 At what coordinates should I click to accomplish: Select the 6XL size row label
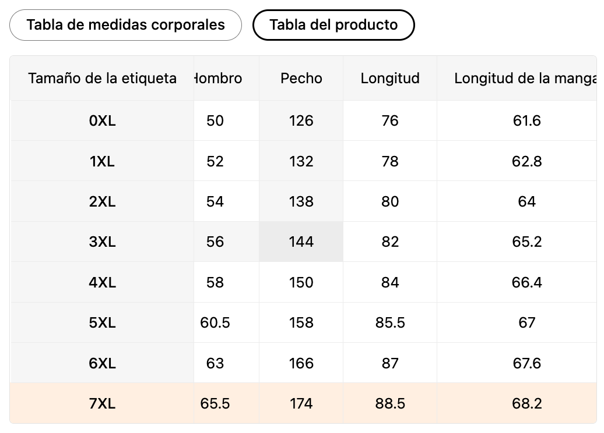tap(102, 363)
